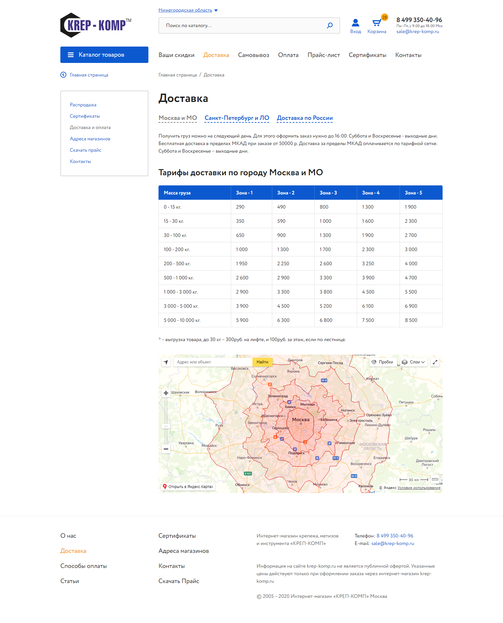This screenshot has width=503, height=623.
Task: Click the back arrow circle icon
Action: 64,75
